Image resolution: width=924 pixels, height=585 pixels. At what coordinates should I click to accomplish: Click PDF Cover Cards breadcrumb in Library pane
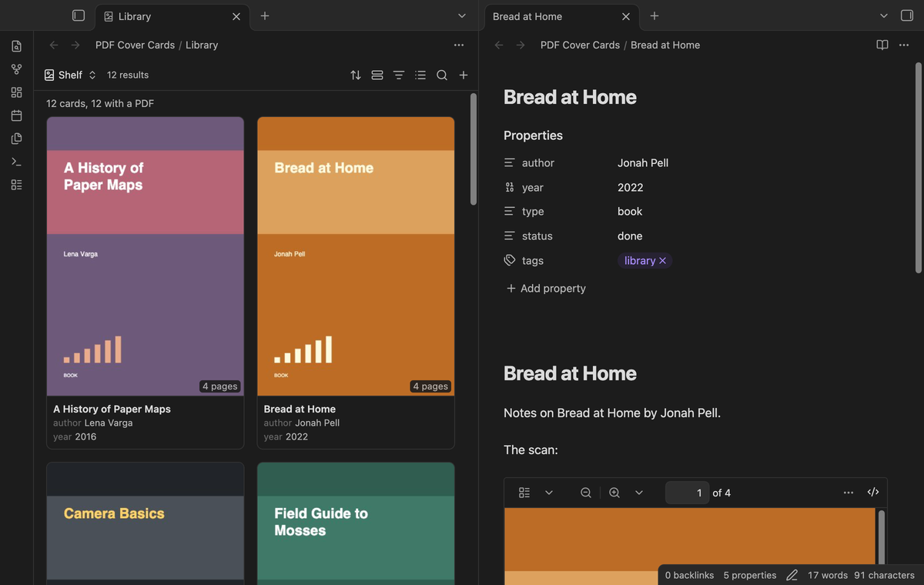tap(135, 45)
